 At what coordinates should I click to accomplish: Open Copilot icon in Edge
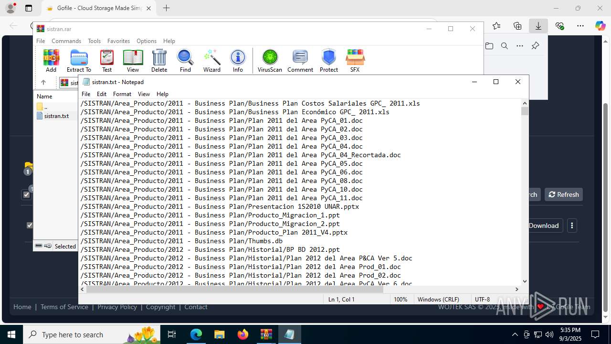pyautogui.click(x=600, y=26)
